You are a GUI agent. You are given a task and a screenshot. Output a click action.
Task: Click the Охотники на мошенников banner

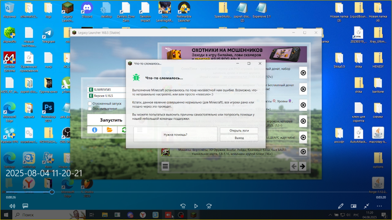(x=234, y=54)
